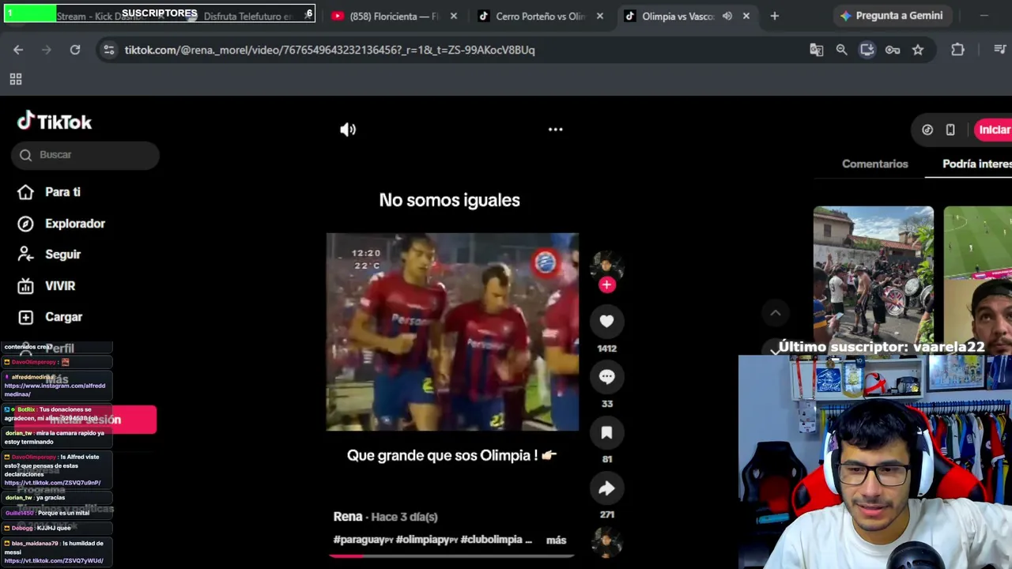Open a new browser tab
Viewport: 1012px width, 569px height.
pos(775,16)
